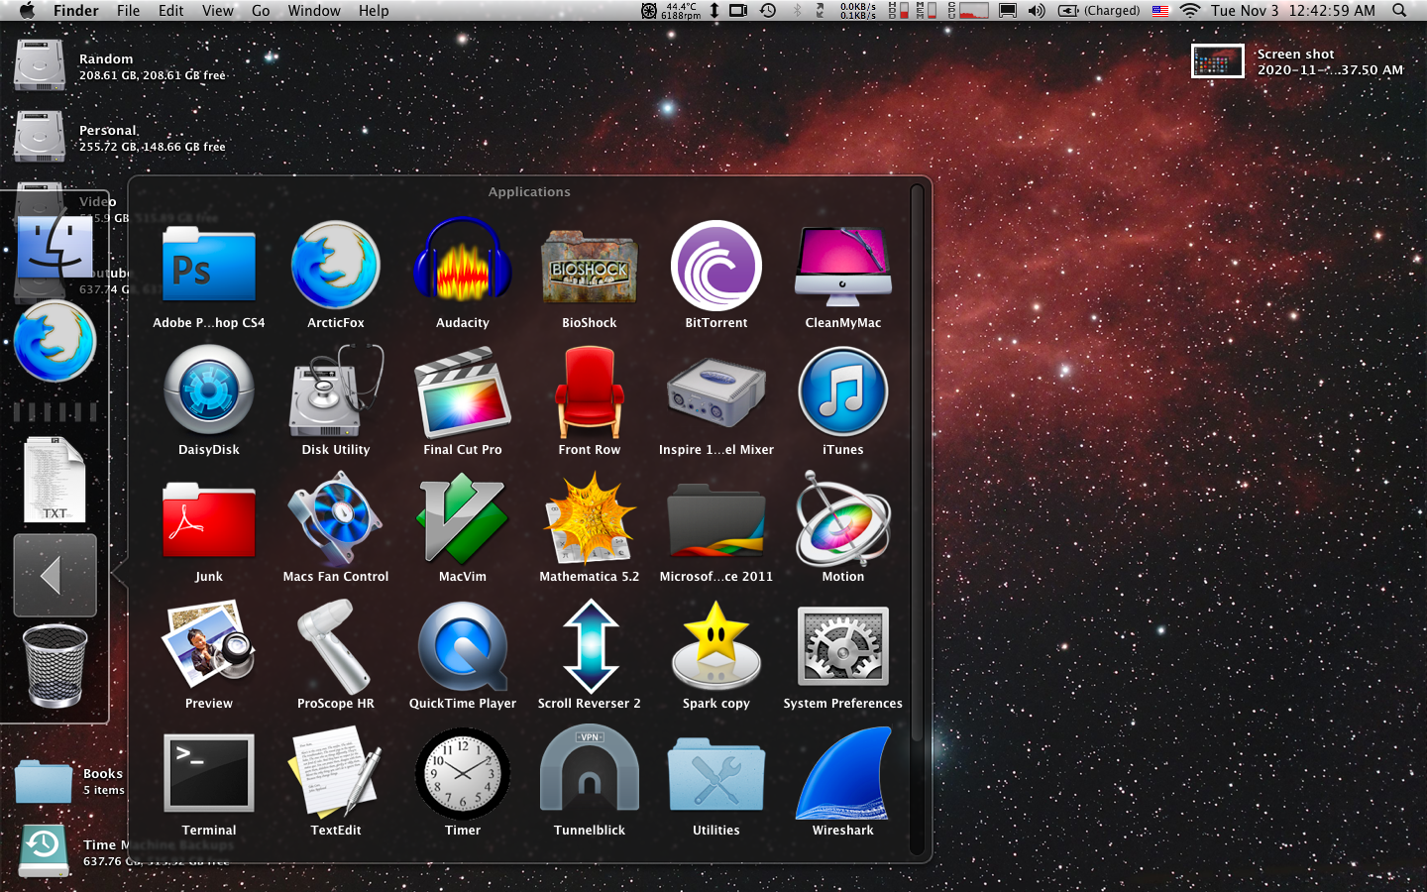Screen dimensions: 1427x892
Task: Click the fan temperature rpm readout
Action: [671, 11]
